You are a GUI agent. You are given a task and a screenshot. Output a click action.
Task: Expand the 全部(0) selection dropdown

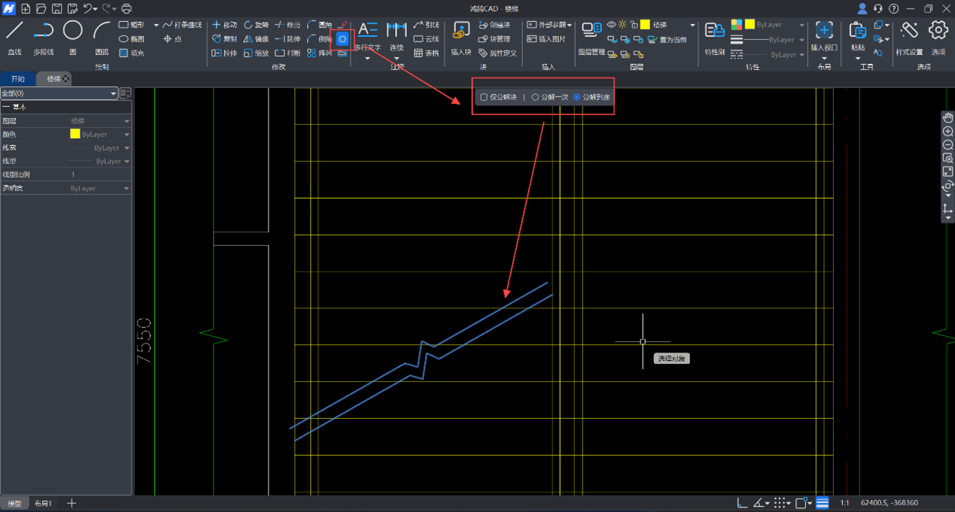(113, 93)
